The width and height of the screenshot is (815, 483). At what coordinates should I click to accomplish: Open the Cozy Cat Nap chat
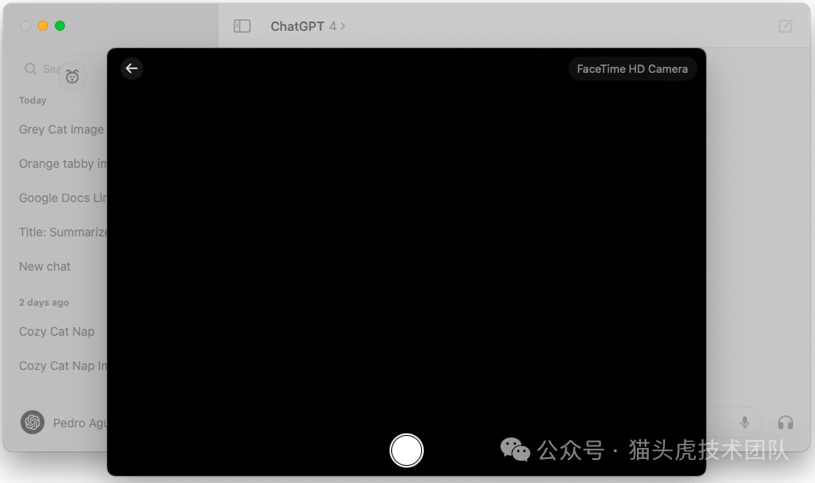click(x=57, y=331)
